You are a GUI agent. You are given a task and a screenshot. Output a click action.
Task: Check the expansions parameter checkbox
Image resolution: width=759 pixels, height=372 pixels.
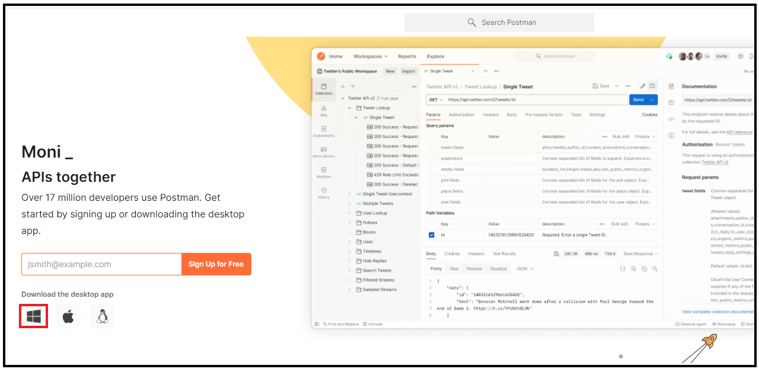432,158
